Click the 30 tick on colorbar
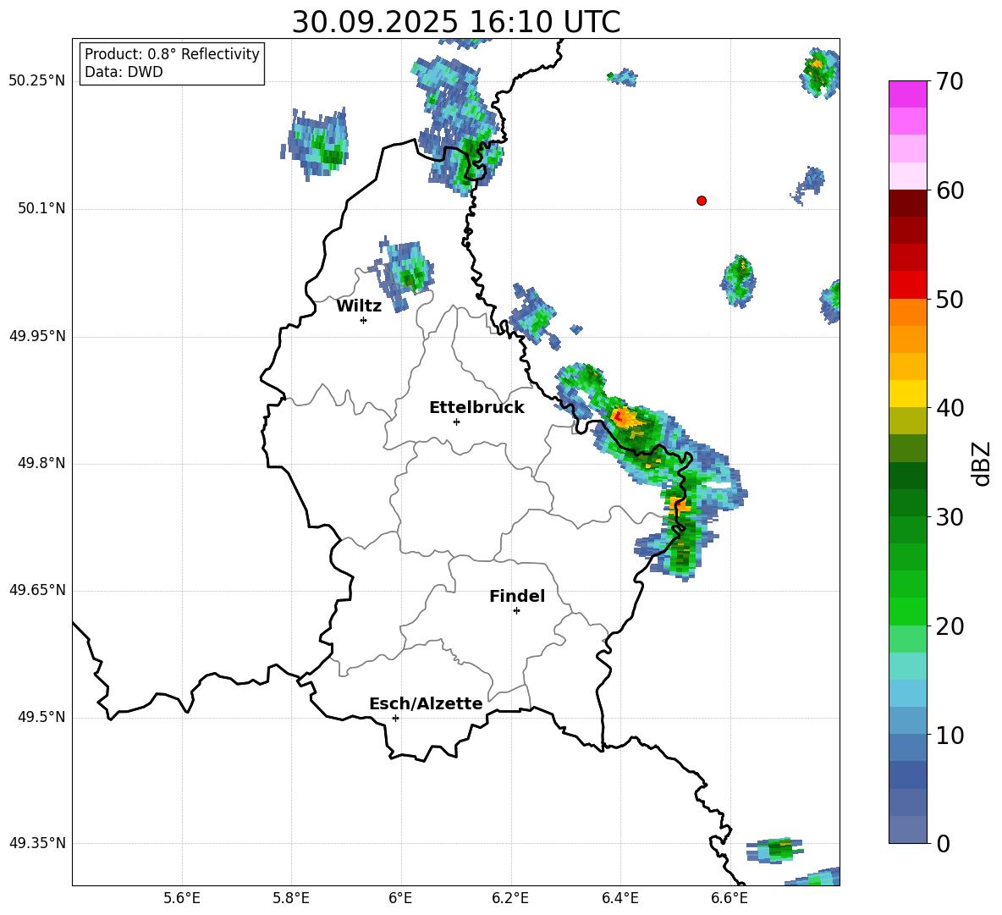 pos(950,517)
